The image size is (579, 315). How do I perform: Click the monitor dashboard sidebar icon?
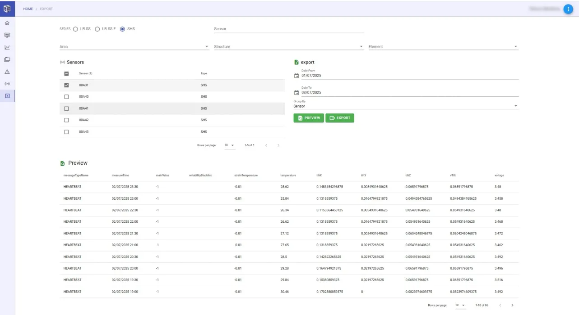7,35
